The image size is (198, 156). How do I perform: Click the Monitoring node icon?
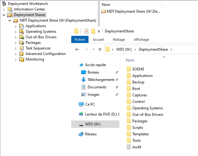pos(22,59)
